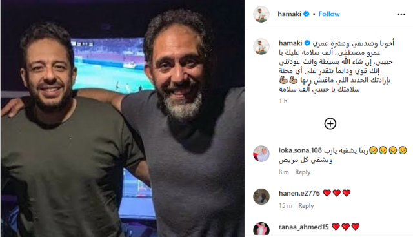Open the post photo of two men
The height and width of the screenshot is (237, 413).
coord(123,119)
